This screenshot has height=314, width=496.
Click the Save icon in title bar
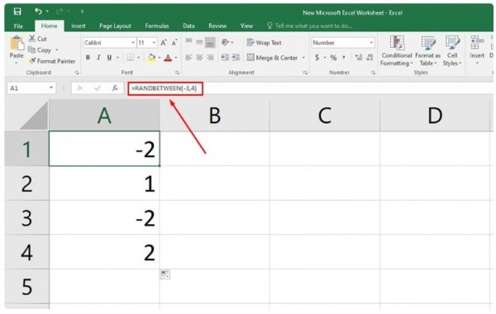point(17,12)
